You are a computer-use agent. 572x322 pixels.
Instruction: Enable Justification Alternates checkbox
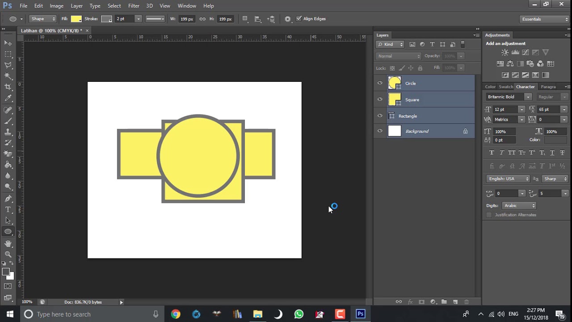489,215
